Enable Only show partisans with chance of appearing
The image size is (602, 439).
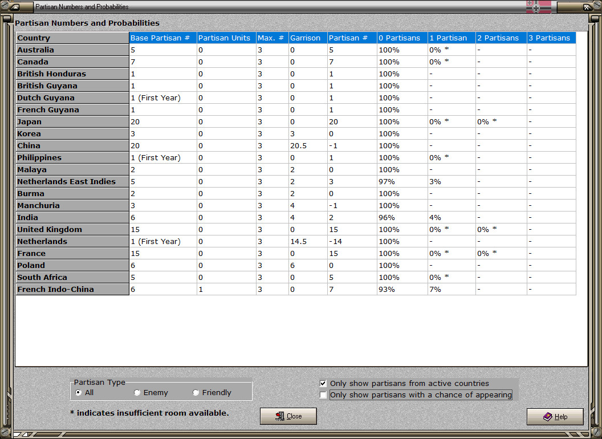pyautogui.click(x=323, y=395)
